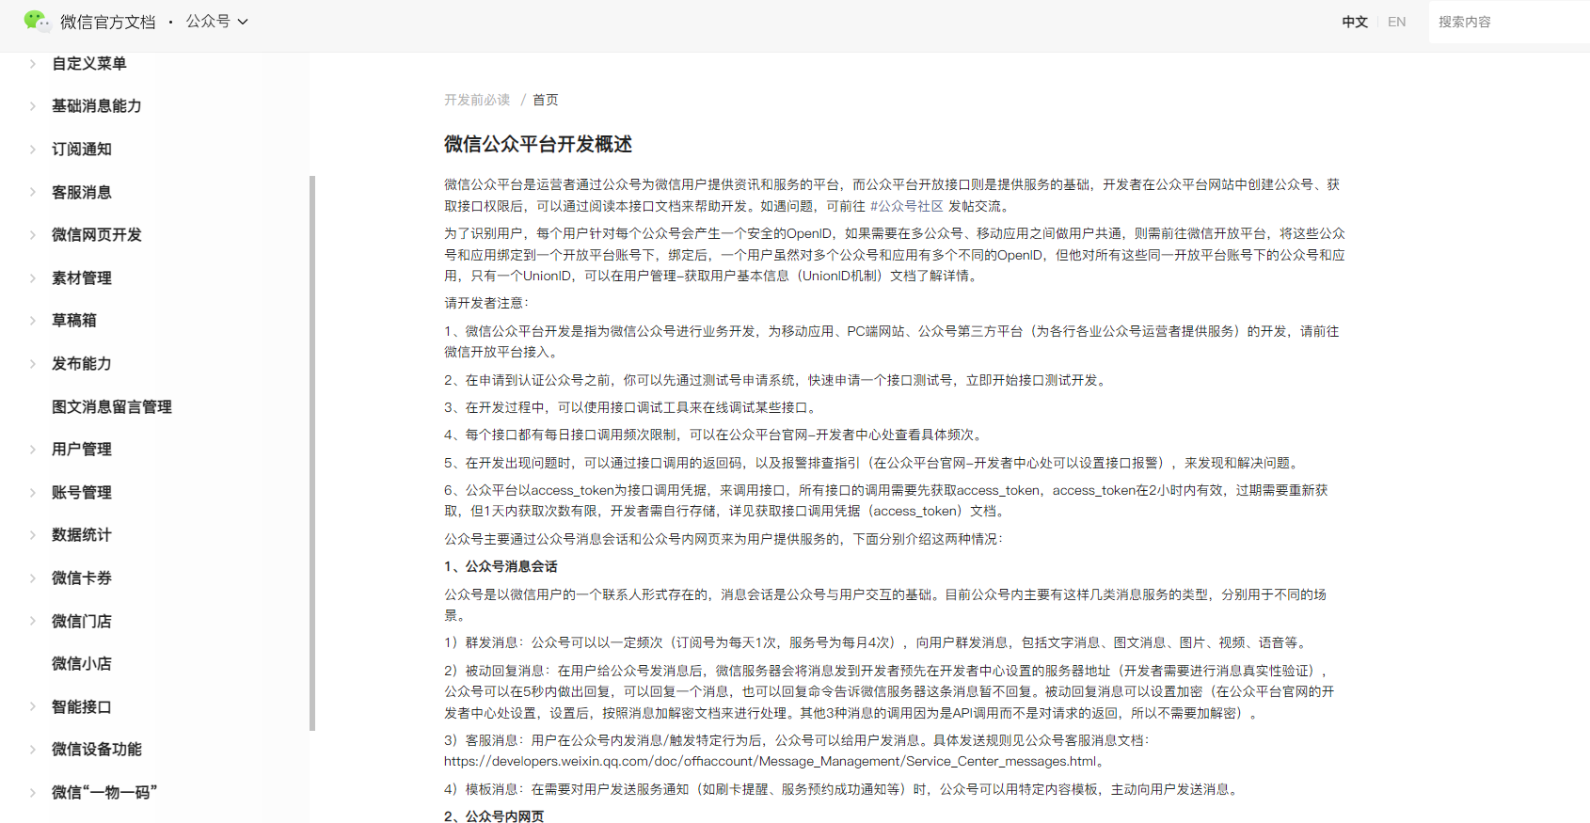Viewport: 1590px width, 823px height.
Task: Expand chevron beside 微信卡券
Action: point(33,578)
